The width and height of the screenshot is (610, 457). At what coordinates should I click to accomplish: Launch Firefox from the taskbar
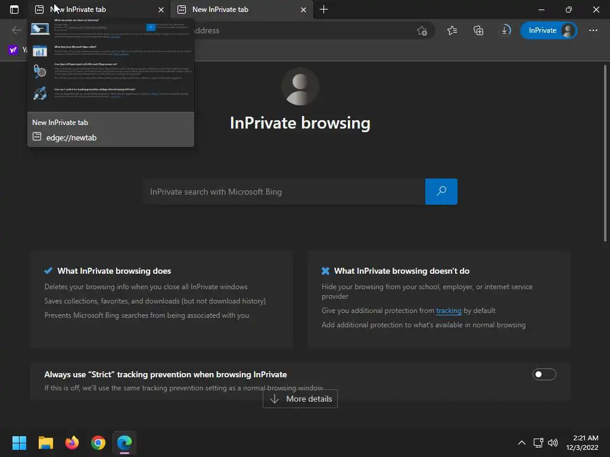(x=72, y=443)
